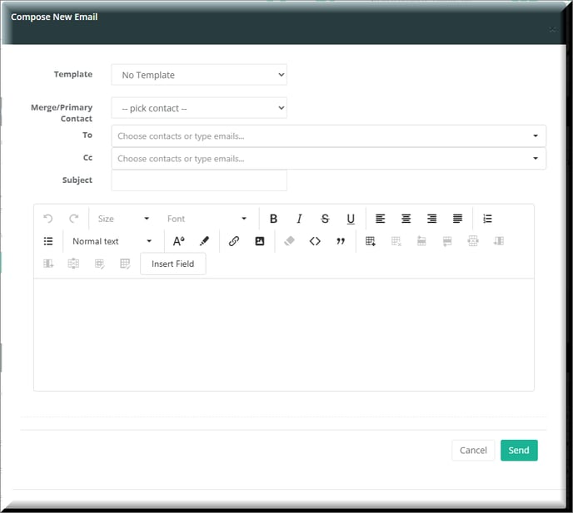Toggle underline text formatting
The height and width of the screenshot is (513, 573).
[x=351, y=219]
